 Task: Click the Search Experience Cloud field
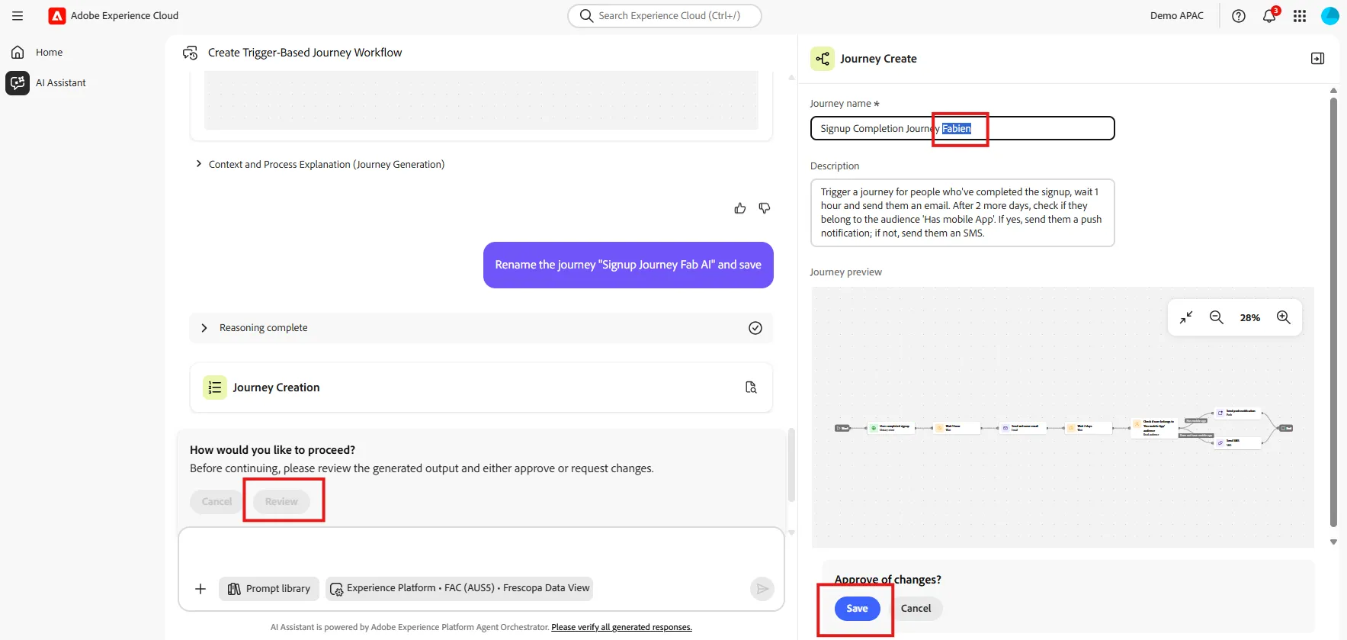click(665, 15)
